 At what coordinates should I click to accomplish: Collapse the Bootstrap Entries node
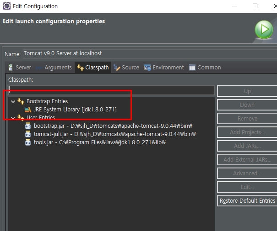click(13, 101)
